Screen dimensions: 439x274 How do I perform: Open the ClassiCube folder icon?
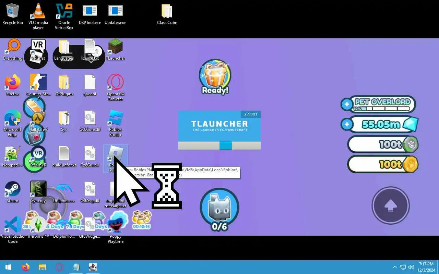click(x=167, y=14)
